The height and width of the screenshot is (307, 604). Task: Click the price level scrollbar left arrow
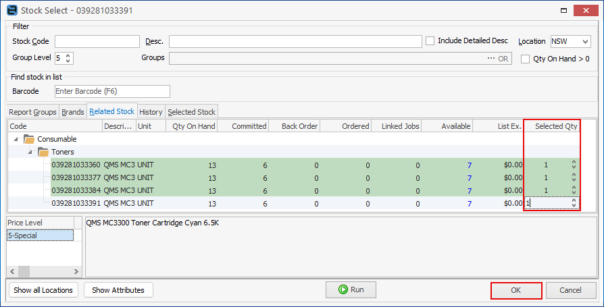pyautogui.click(x=12, y=272)
